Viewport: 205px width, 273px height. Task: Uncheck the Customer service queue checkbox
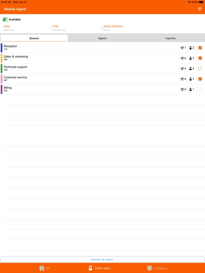tap(200, 79)
